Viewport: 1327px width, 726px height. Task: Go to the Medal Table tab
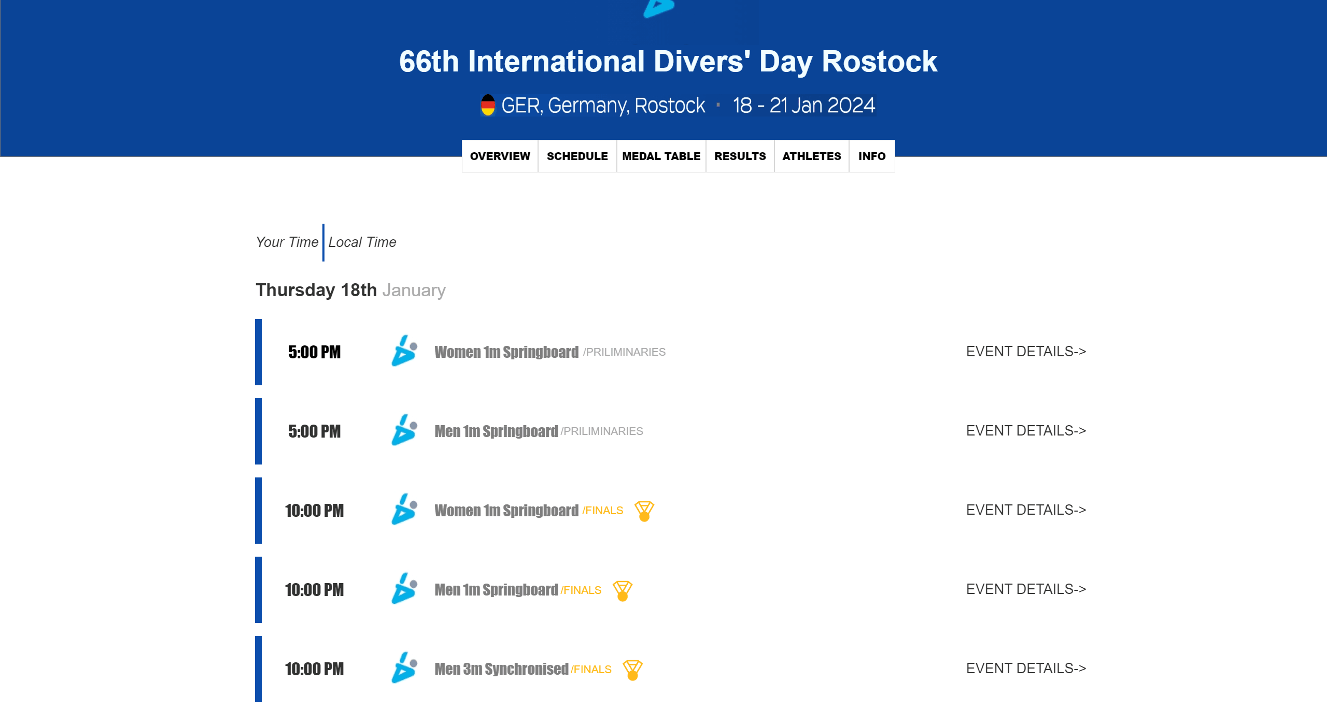[x=661, y=156]
